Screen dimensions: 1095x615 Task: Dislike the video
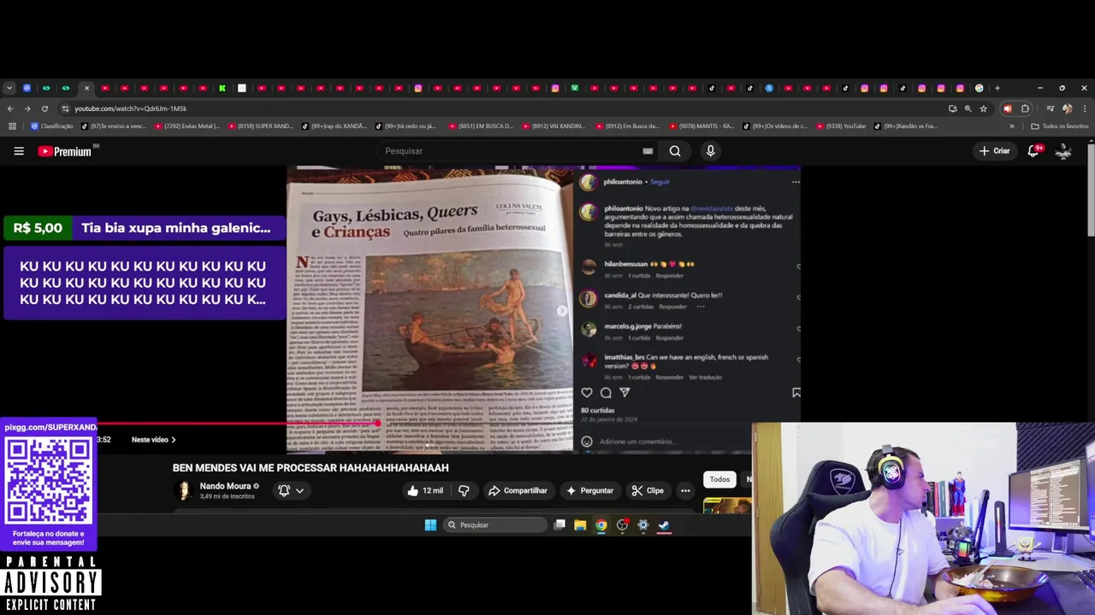click(463, 490)
